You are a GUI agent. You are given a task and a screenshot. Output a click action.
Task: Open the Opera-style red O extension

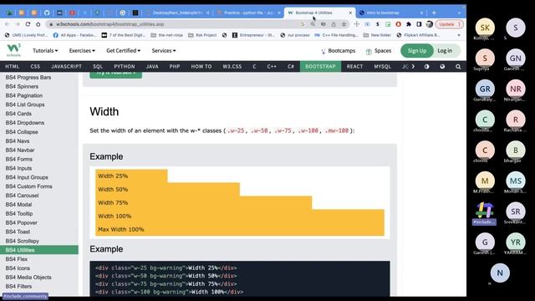(x=398, y=24)
